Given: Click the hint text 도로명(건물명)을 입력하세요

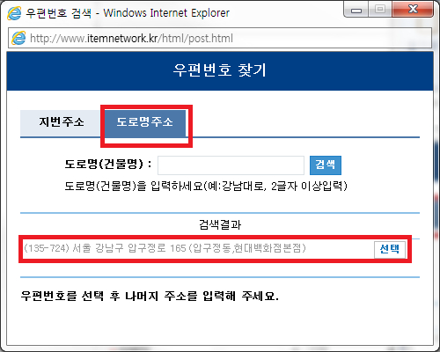Looking at the screenshot, I should (206, 186).
